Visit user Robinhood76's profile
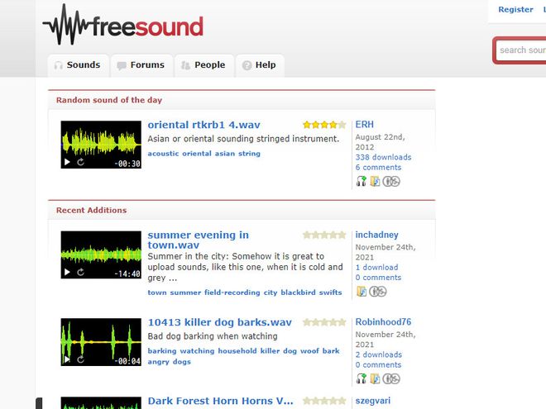The image size is (546, 409). (383, 322)
